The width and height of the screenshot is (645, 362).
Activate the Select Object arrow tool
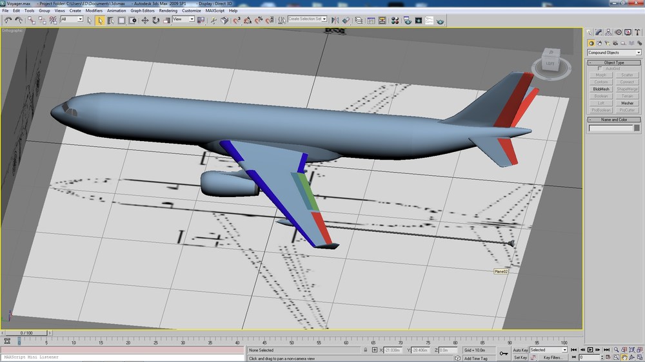[100, 20]
